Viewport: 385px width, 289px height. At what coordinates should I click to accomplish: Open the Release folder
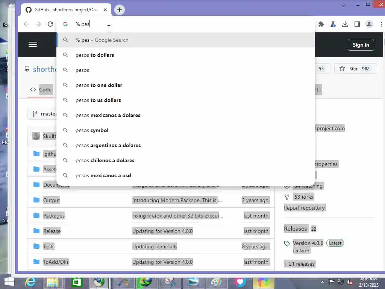point(52,231)
